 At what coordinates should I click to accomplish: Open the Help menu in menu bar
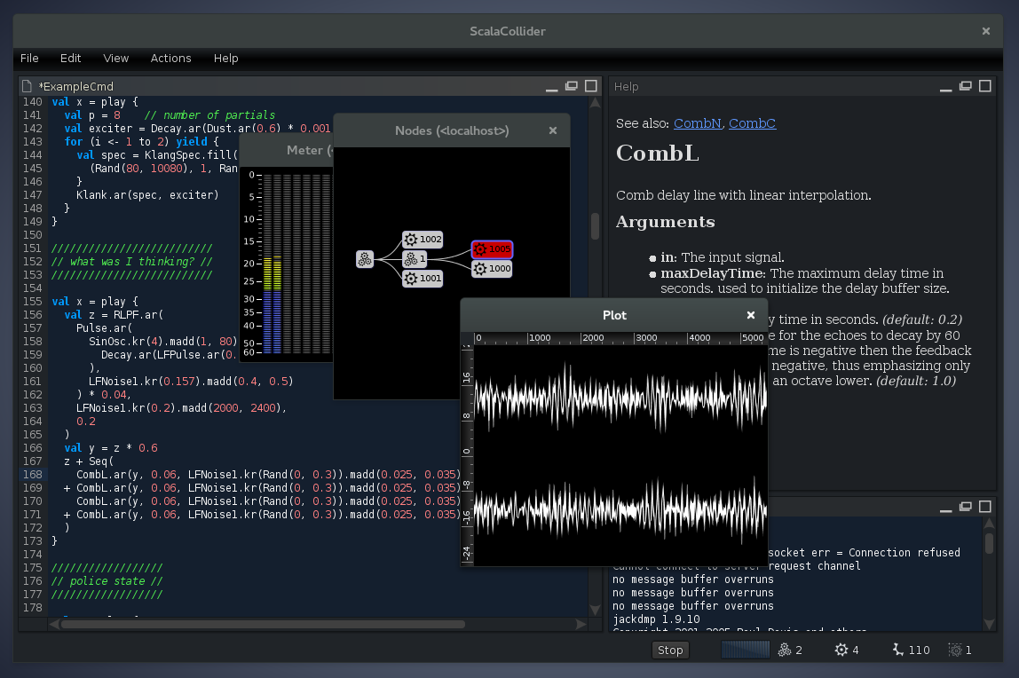click(x=225, y=59)
